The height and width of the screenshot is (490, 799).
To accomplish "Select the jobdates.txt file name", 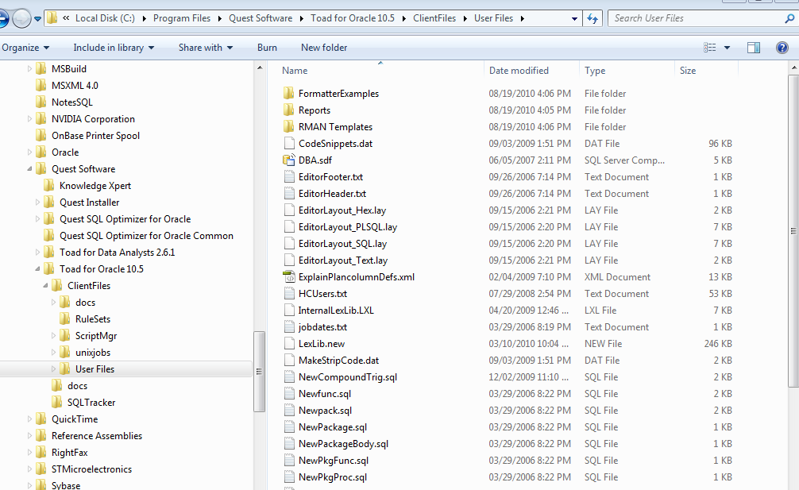I will click(x=322, y=327).
